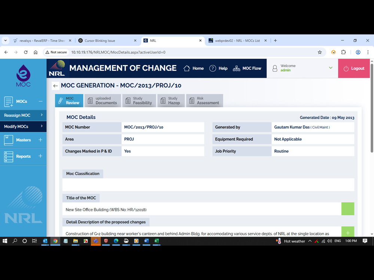Click the MOC logo in sidebar
Screen dimensions: 374x280
point(23,76)
